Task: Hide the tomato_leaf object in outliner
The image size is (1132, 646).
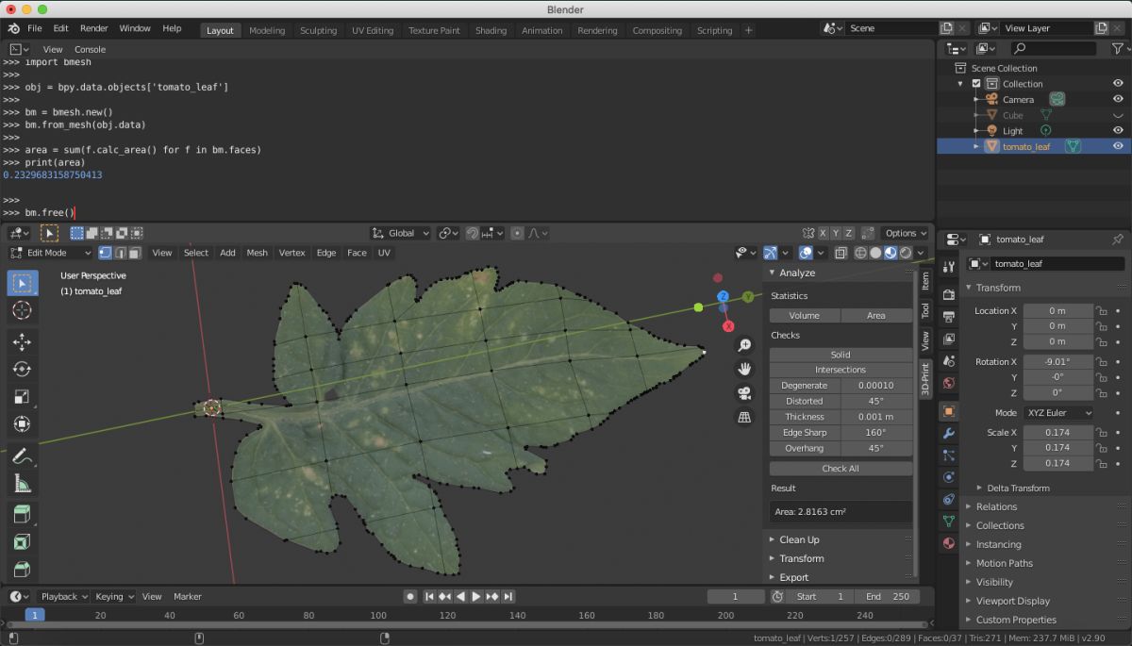Action: click(1118, 146)
